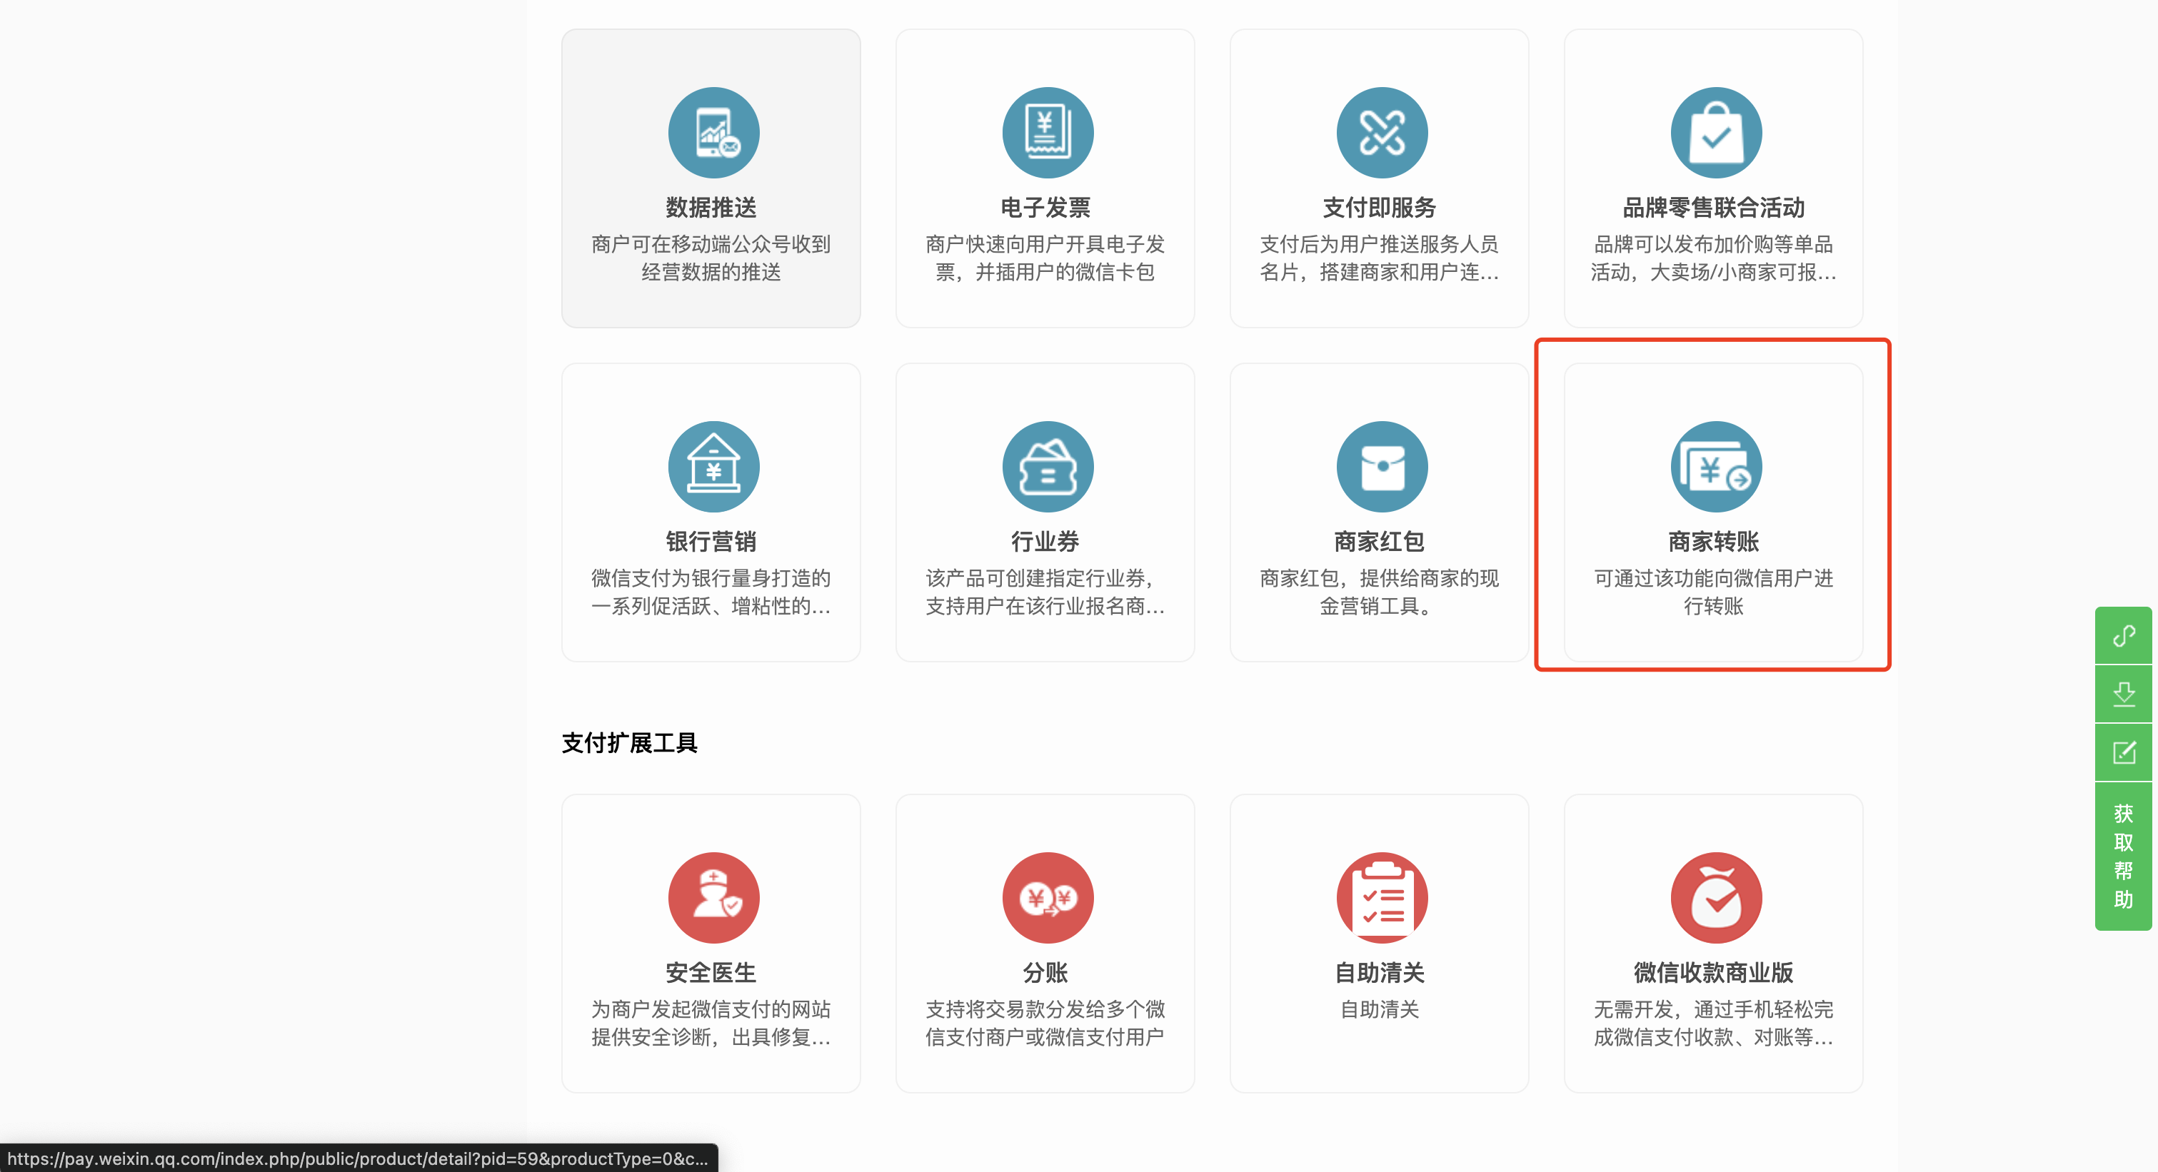Screen dimensions: 2158x1172
Task: Open the 银行营销 title link
Action: click(711, 541)
